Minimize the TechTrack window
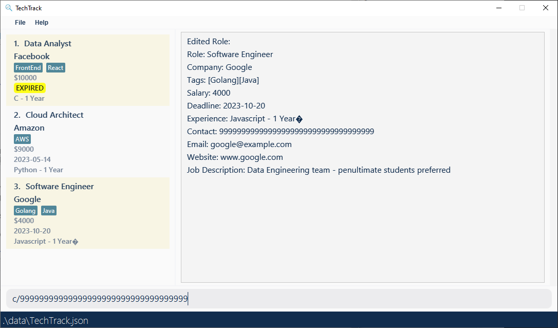Screen dimensions: 558x328 [499, 8]
